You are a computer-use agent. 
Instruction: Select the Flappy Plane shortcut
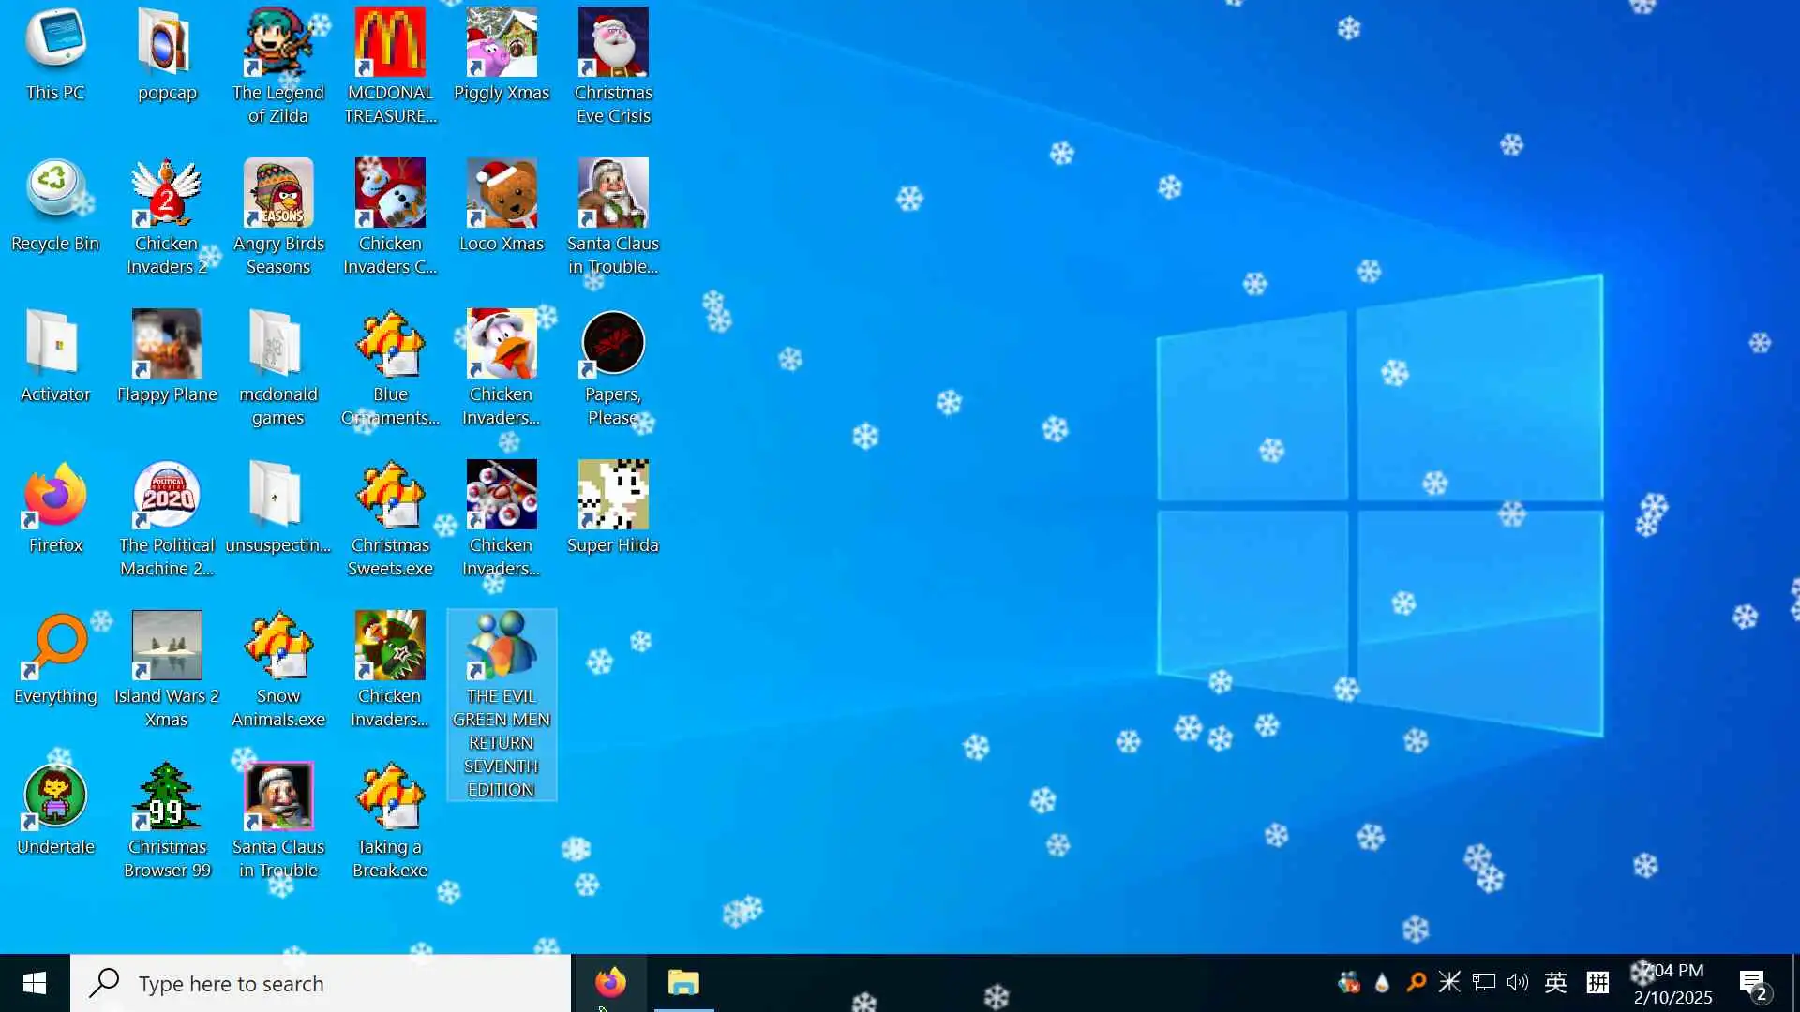click(x=167, y=344)
